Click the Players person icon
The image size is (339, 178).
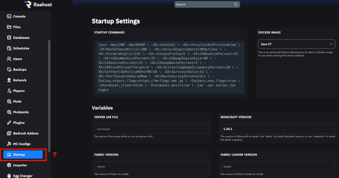9,91
